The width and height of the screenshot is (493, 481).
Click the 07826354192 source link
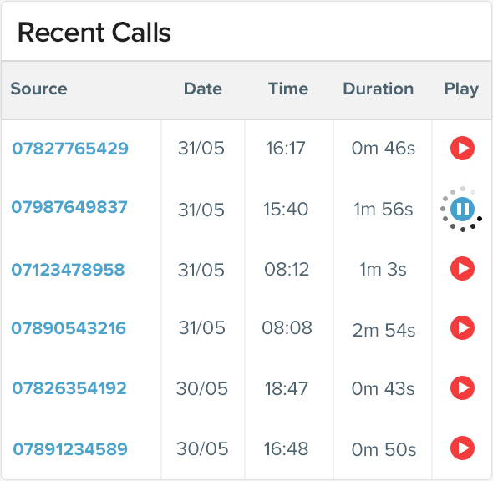[69, 388]
